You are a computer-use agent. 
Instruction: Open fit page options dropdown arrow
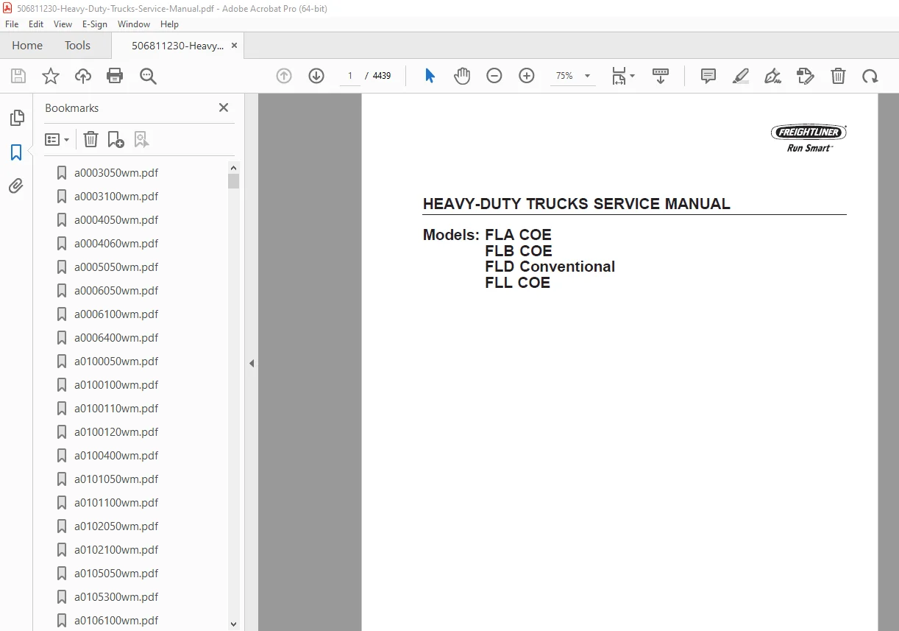click(633, 76)
